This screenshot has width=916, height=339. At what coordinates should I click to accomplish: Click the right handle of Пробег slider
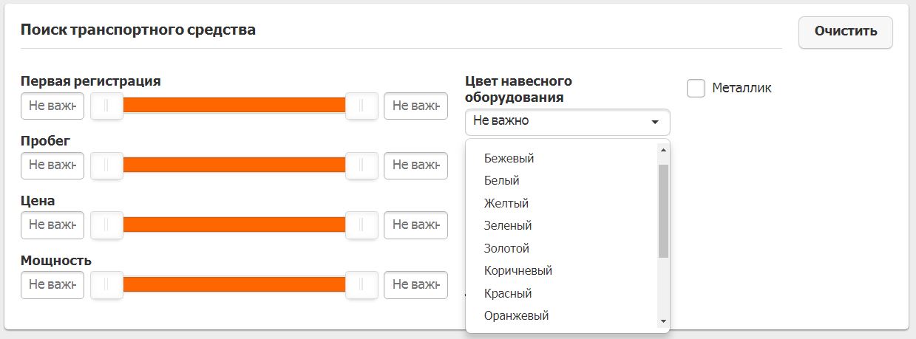pos(362,165)
